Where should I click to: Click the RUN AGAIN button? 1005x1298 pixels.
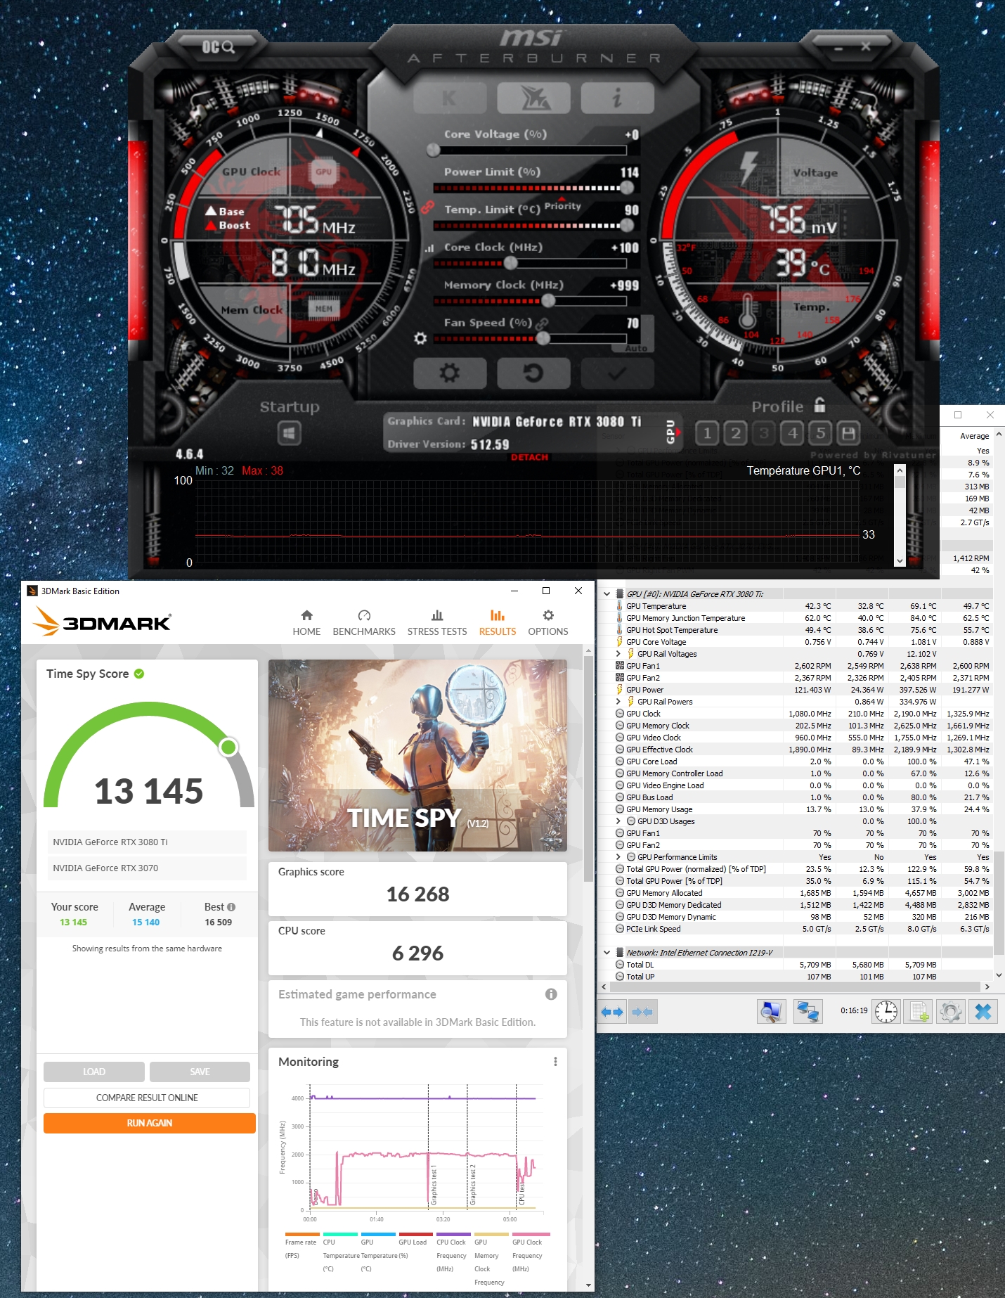[x=150, y=1123]
